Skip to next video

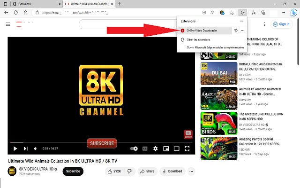[25, 149]
